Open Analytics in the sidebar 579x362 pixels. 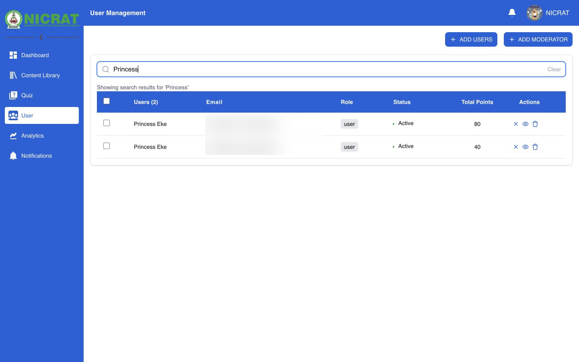coord(42,136)
